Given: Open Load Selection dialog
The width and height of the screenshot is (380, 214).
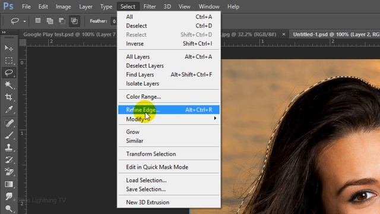Looking at the screenshot, I should click(169, 180).
